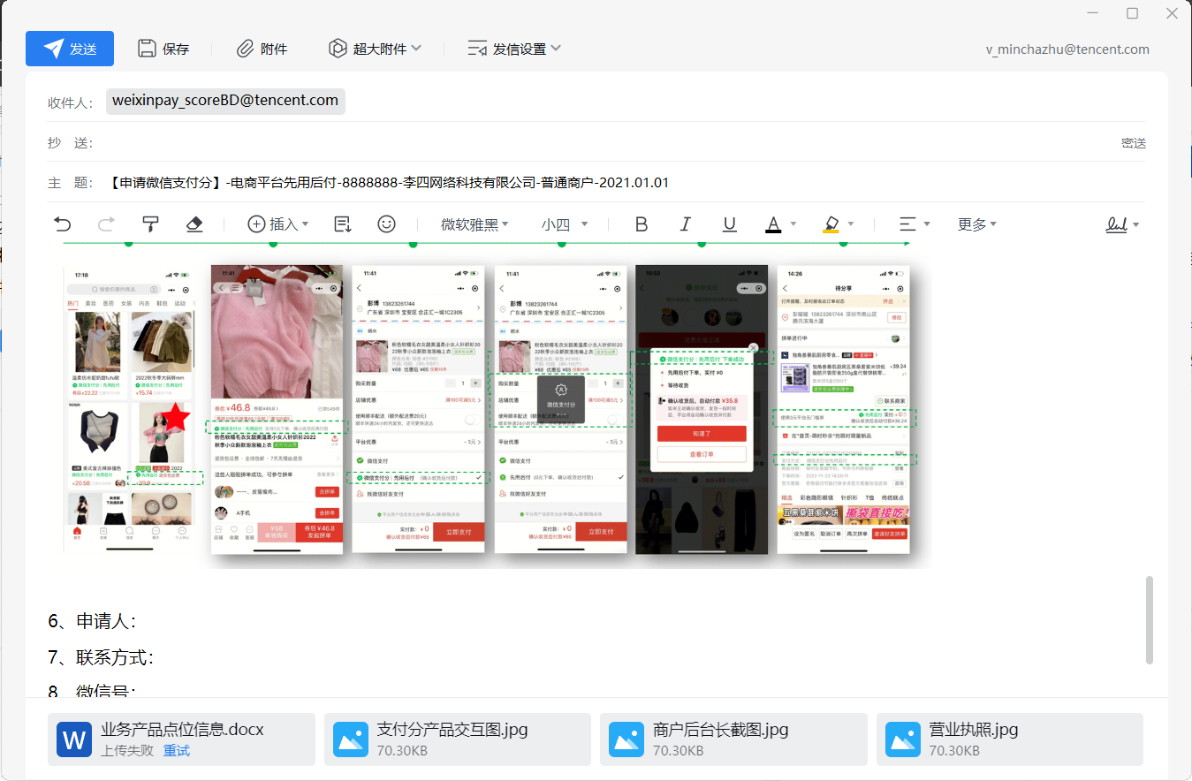Image resolution: width=1192 pixels, height=781 pixels.
Task: Place cursor after 6、申请人:
Action: (139, 622)
